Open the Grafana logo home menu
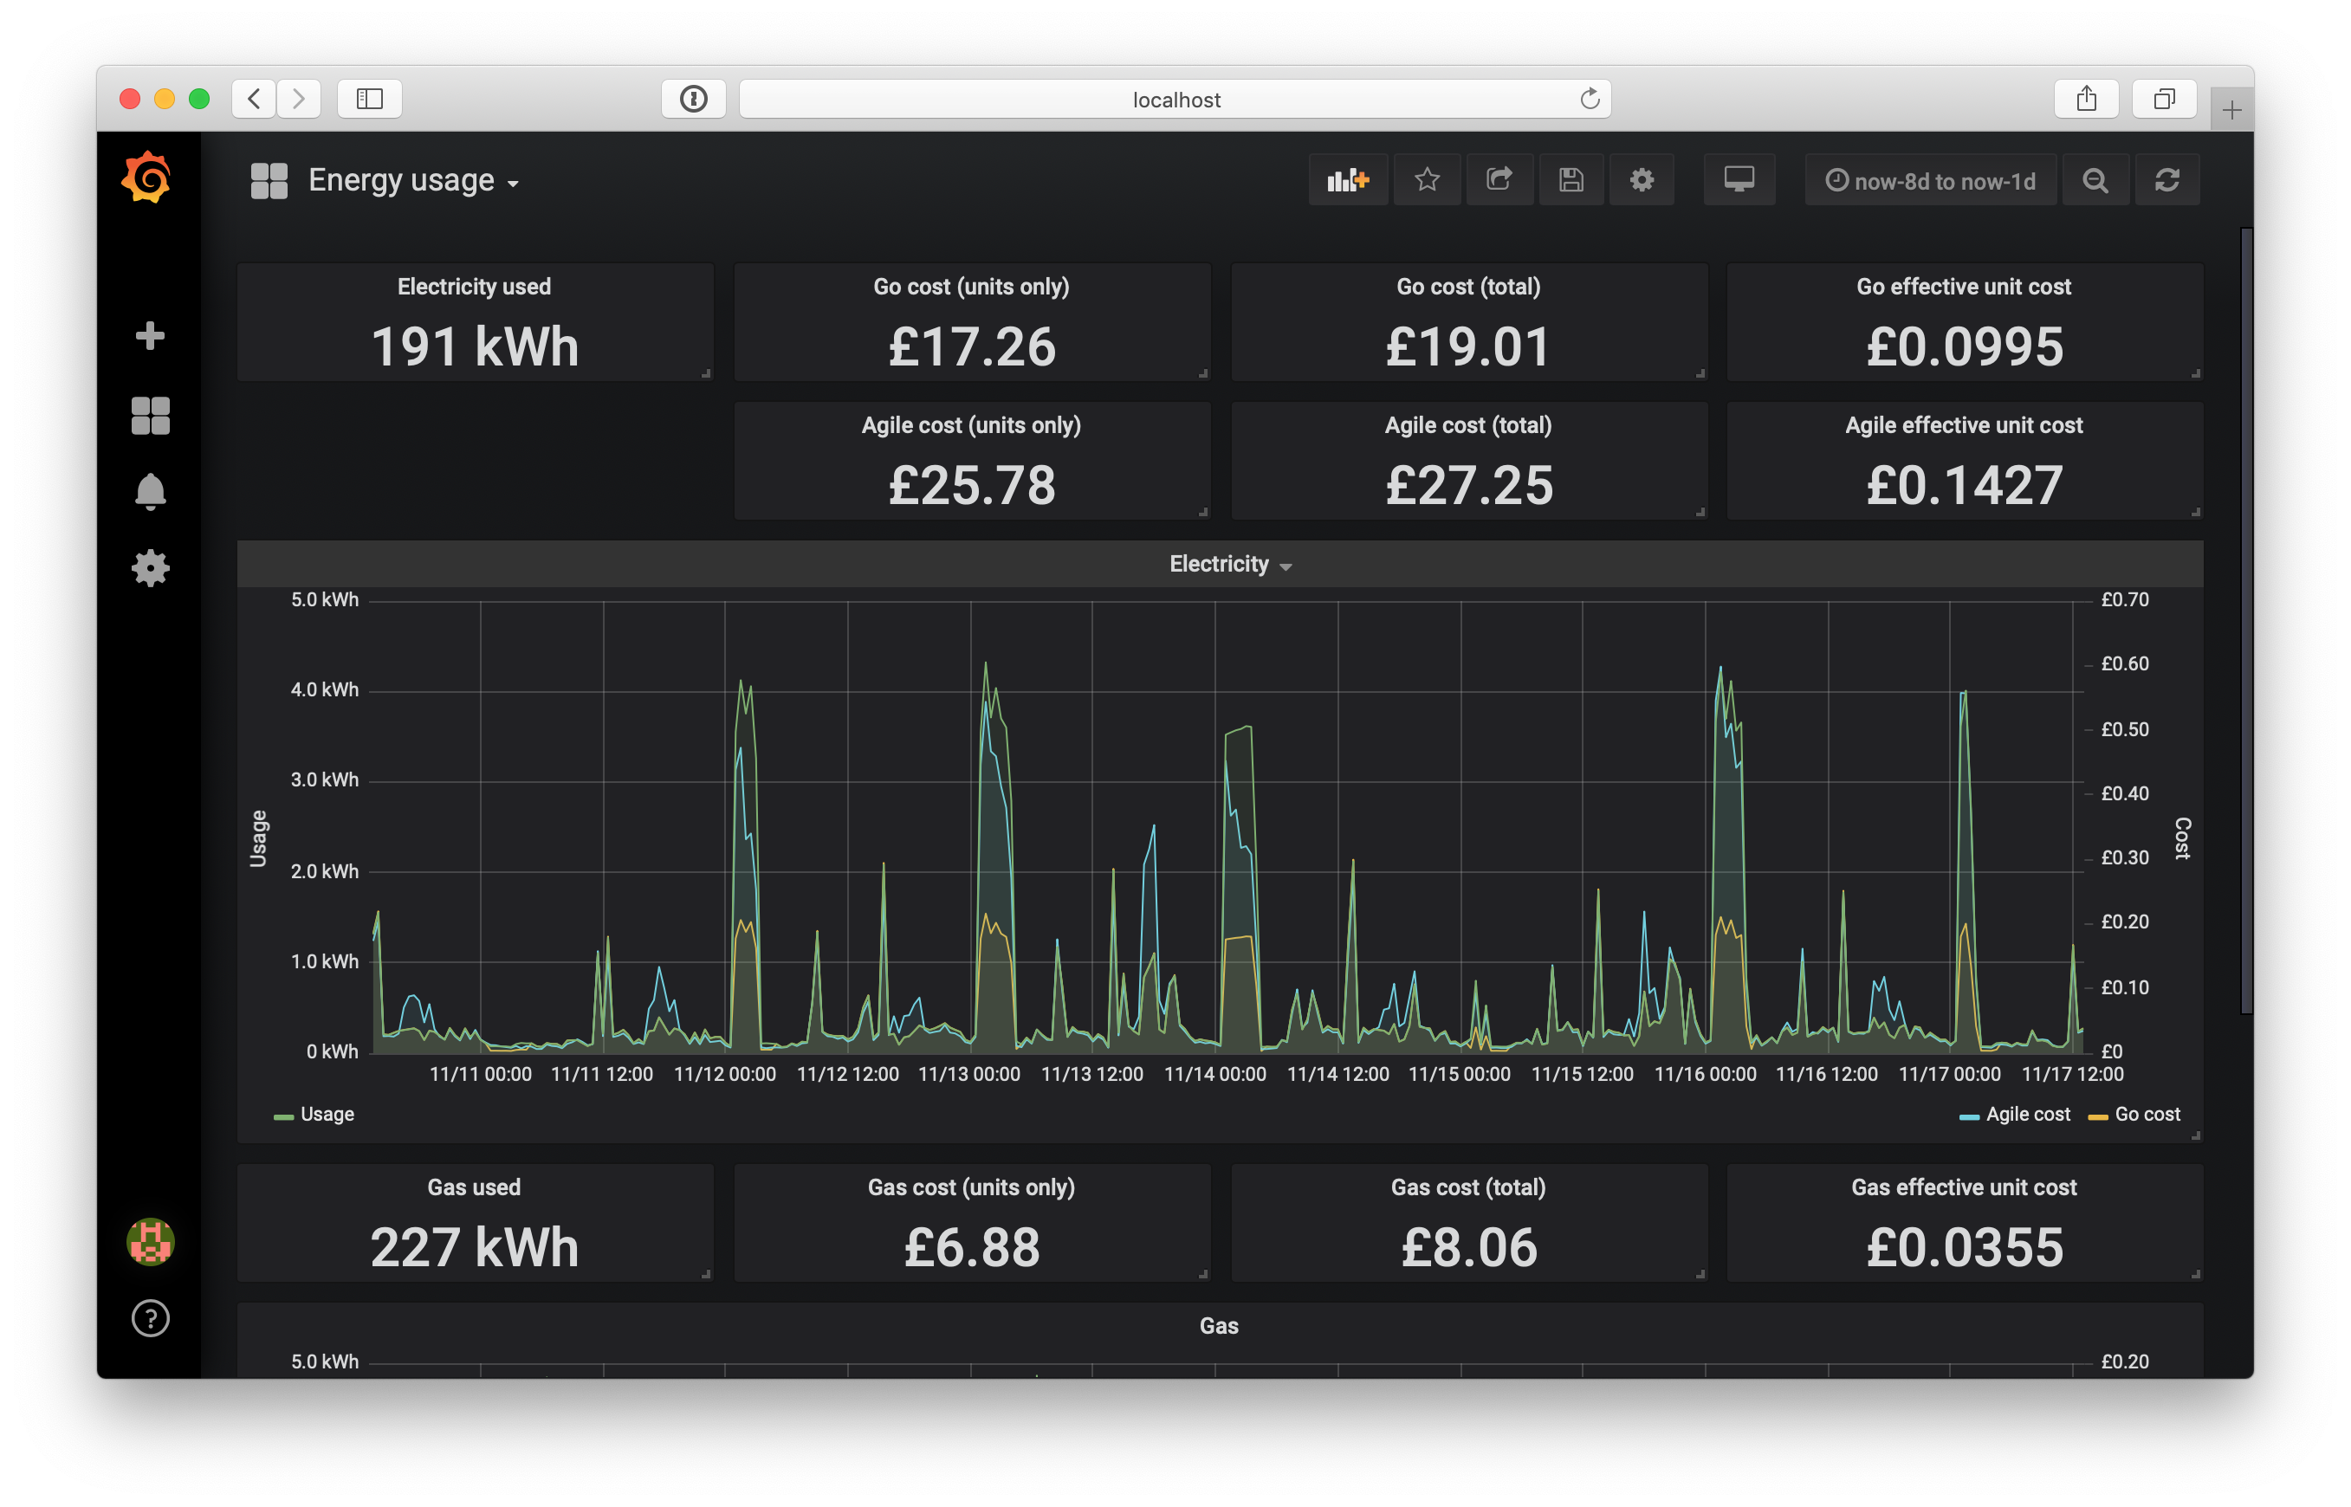The width and height of the screenshot is (2351, 1507). click(146, 178)
